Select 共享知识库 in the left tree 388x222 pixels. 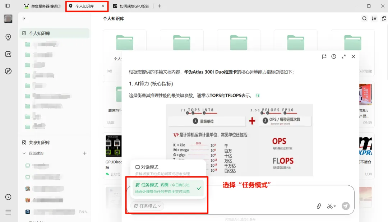40,143
